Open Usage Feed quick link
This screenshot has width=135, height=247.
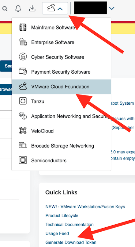coord(57,233)
